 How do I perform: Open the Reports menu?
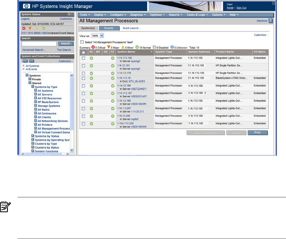point(176,15)
